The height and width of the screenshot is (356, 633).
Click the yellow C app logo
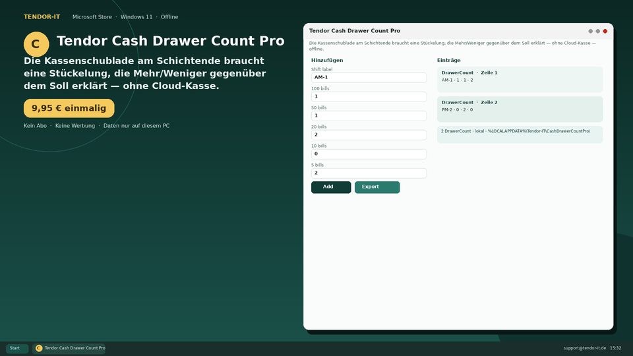(x=36, y=44)
